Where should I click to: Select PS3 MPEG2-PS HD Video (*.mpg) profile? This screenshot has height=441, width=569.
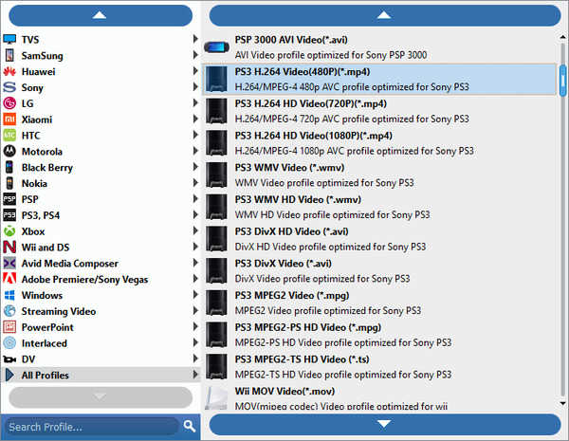pyautogui.click(x=379, y=335)
